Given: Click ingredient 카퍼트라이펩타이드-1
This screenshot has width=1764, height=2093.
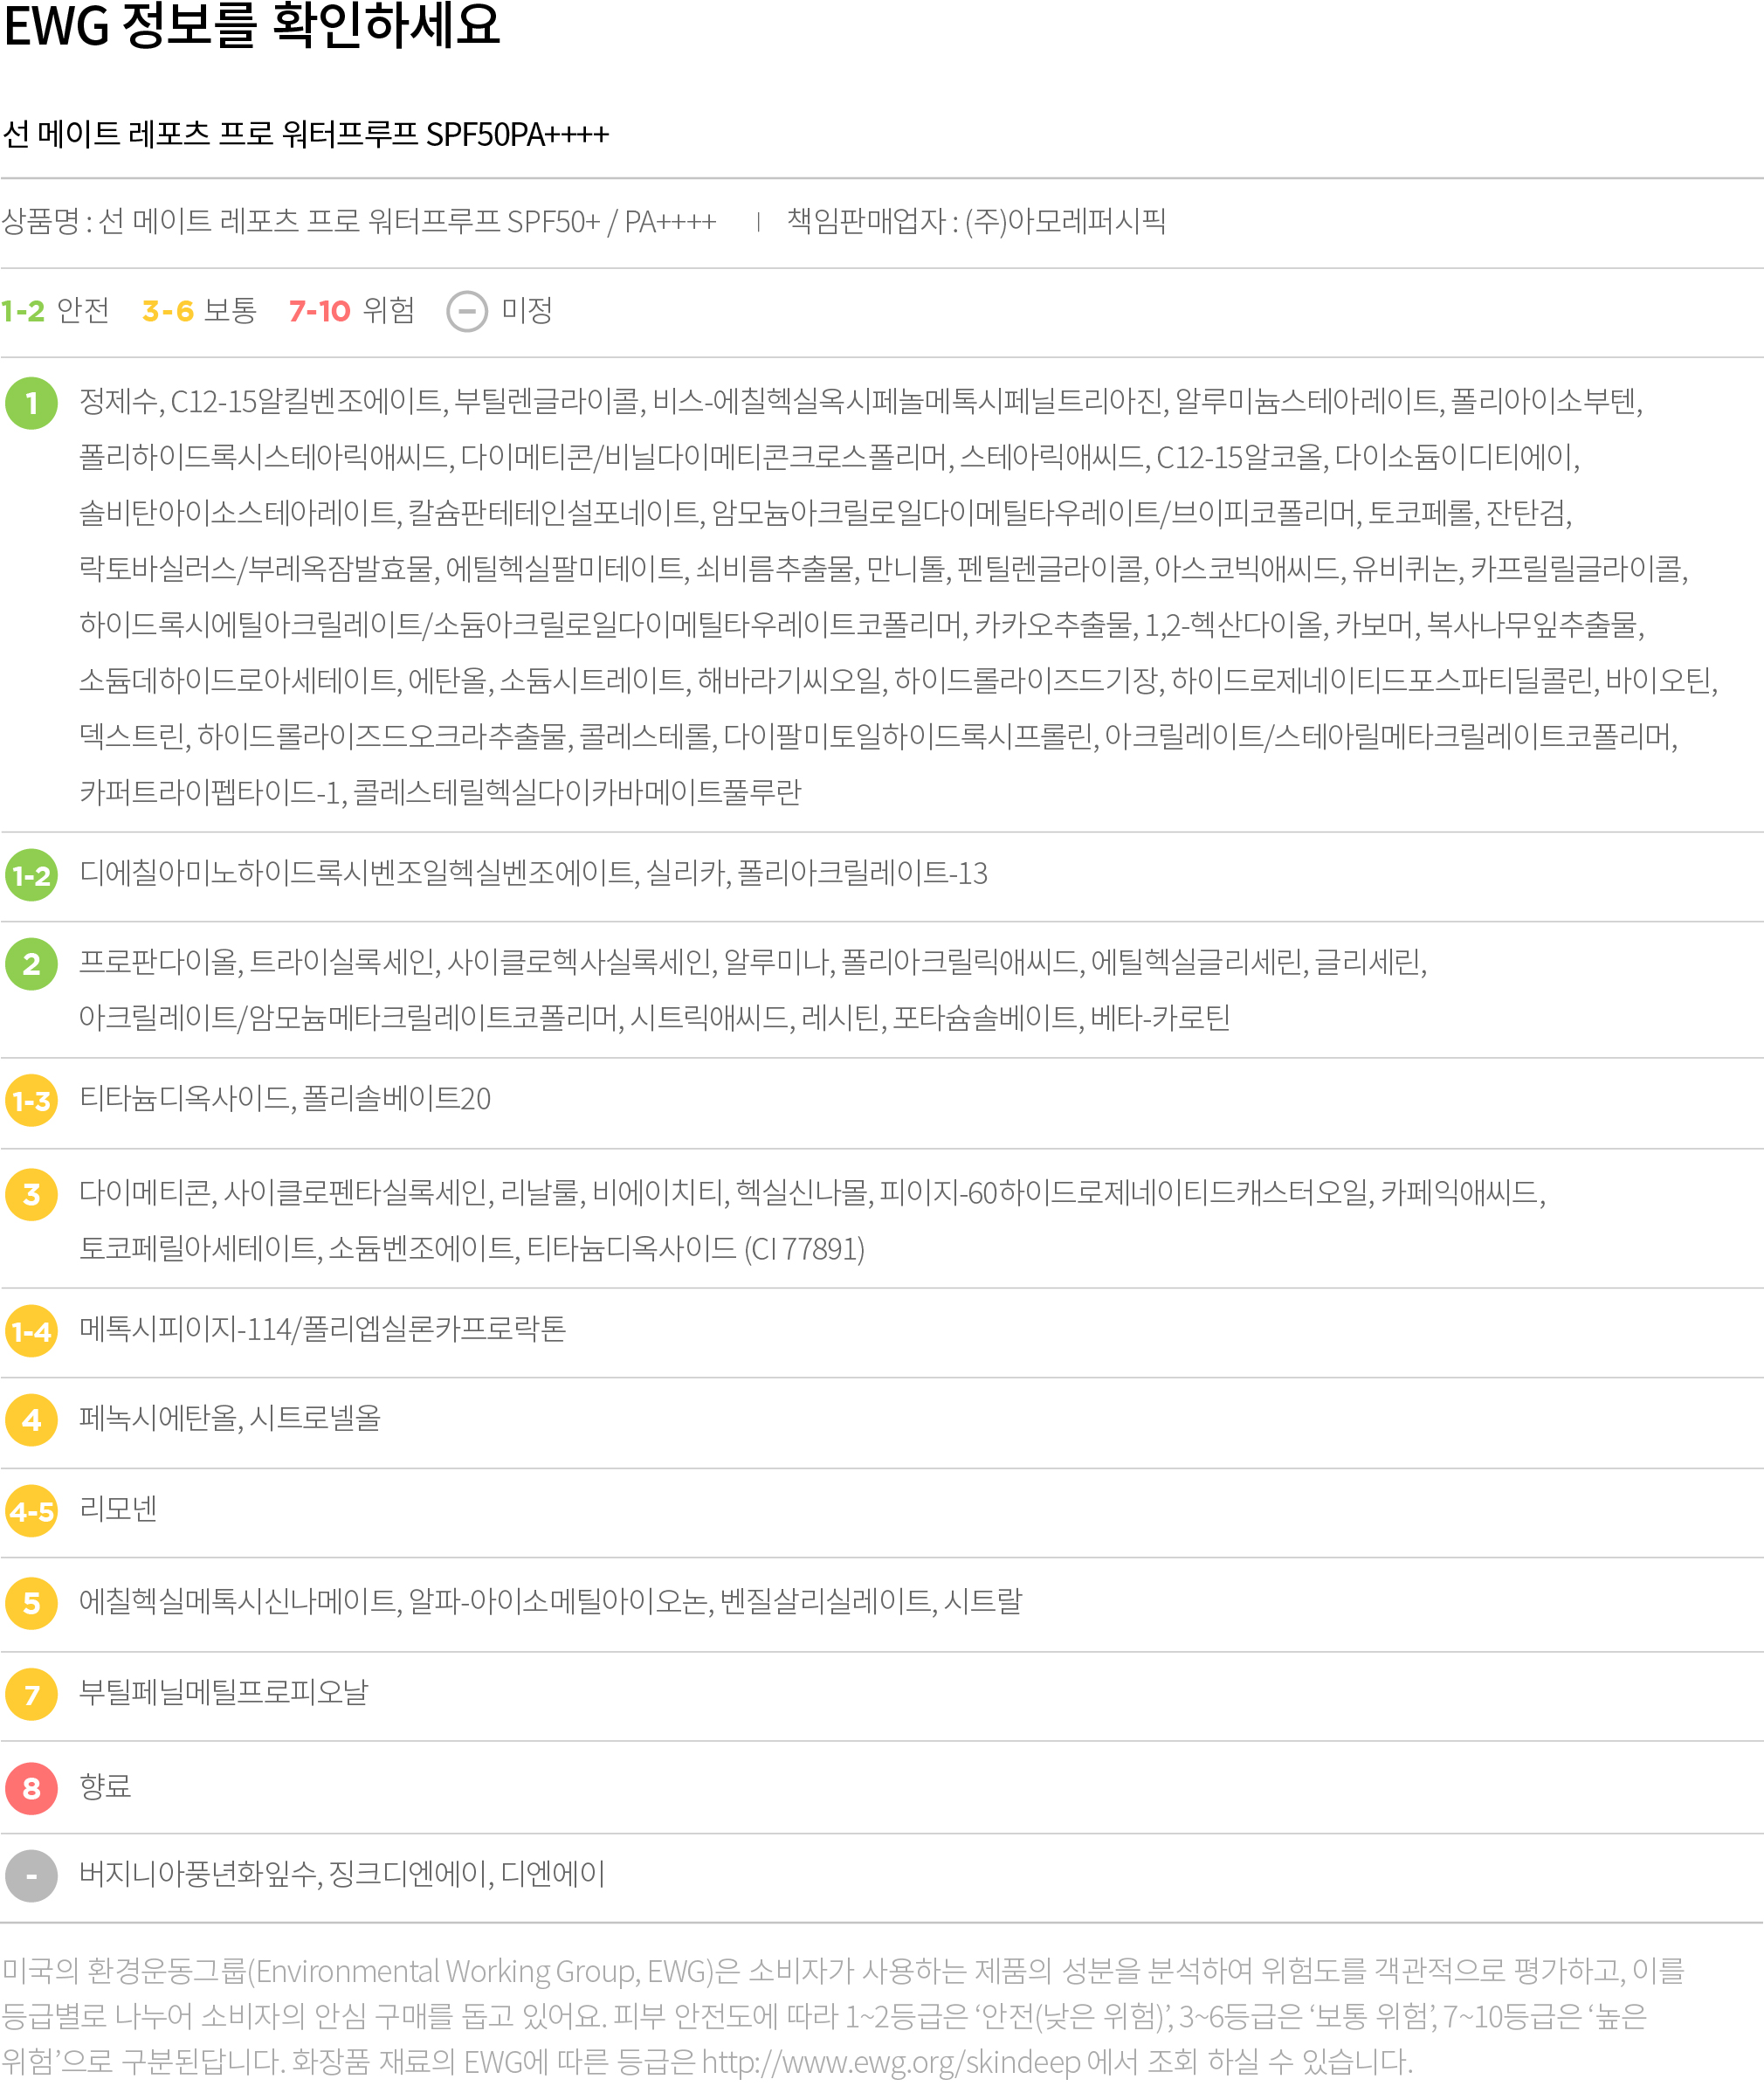Looking at the screenshot, I should 211,793.
